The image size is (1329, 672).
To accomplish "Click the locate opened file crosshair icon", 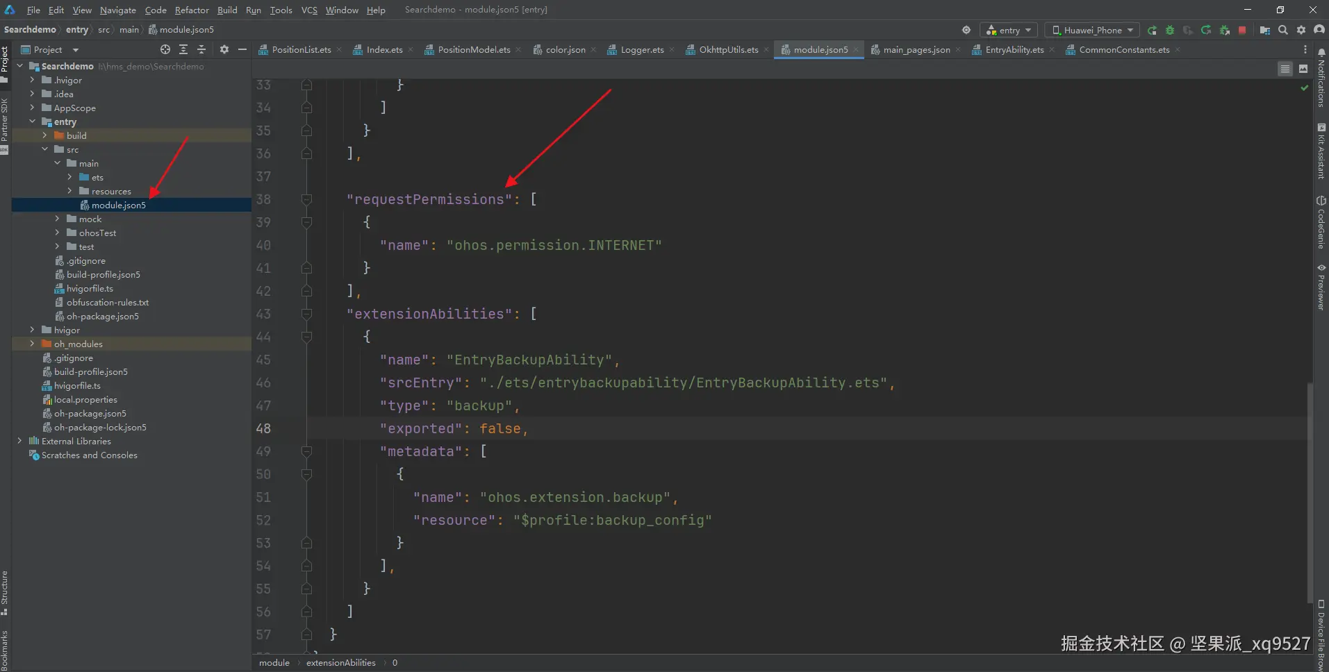I will (x=165, y=49).
